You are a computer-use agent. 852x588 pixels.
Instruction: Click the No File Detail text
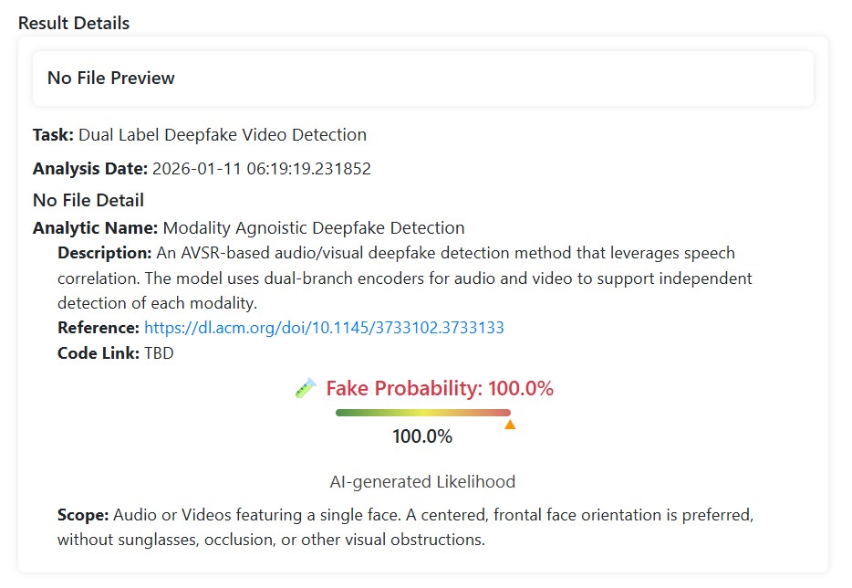(88, 200)
